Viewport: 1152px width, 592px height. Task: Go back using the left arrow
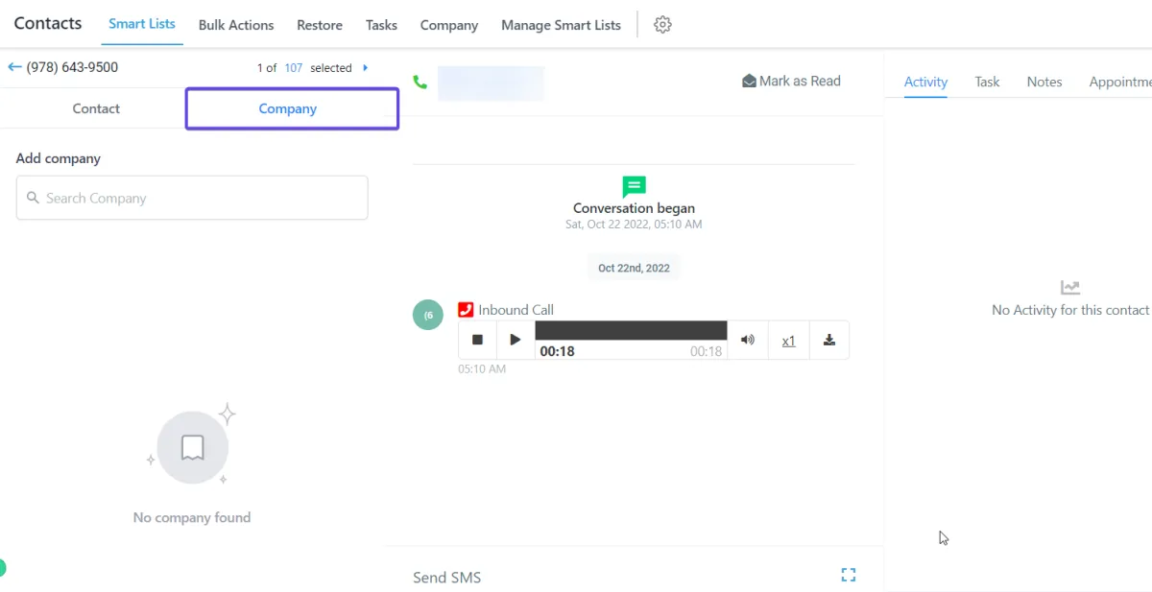pos(14,67)
